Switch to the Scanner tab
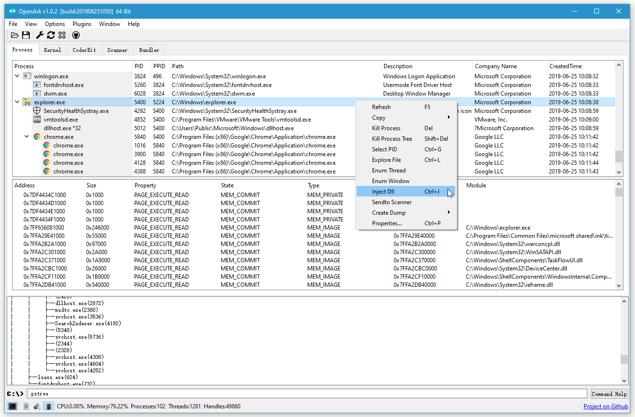The width and height of the screenshot is (635, 417). 117,50
